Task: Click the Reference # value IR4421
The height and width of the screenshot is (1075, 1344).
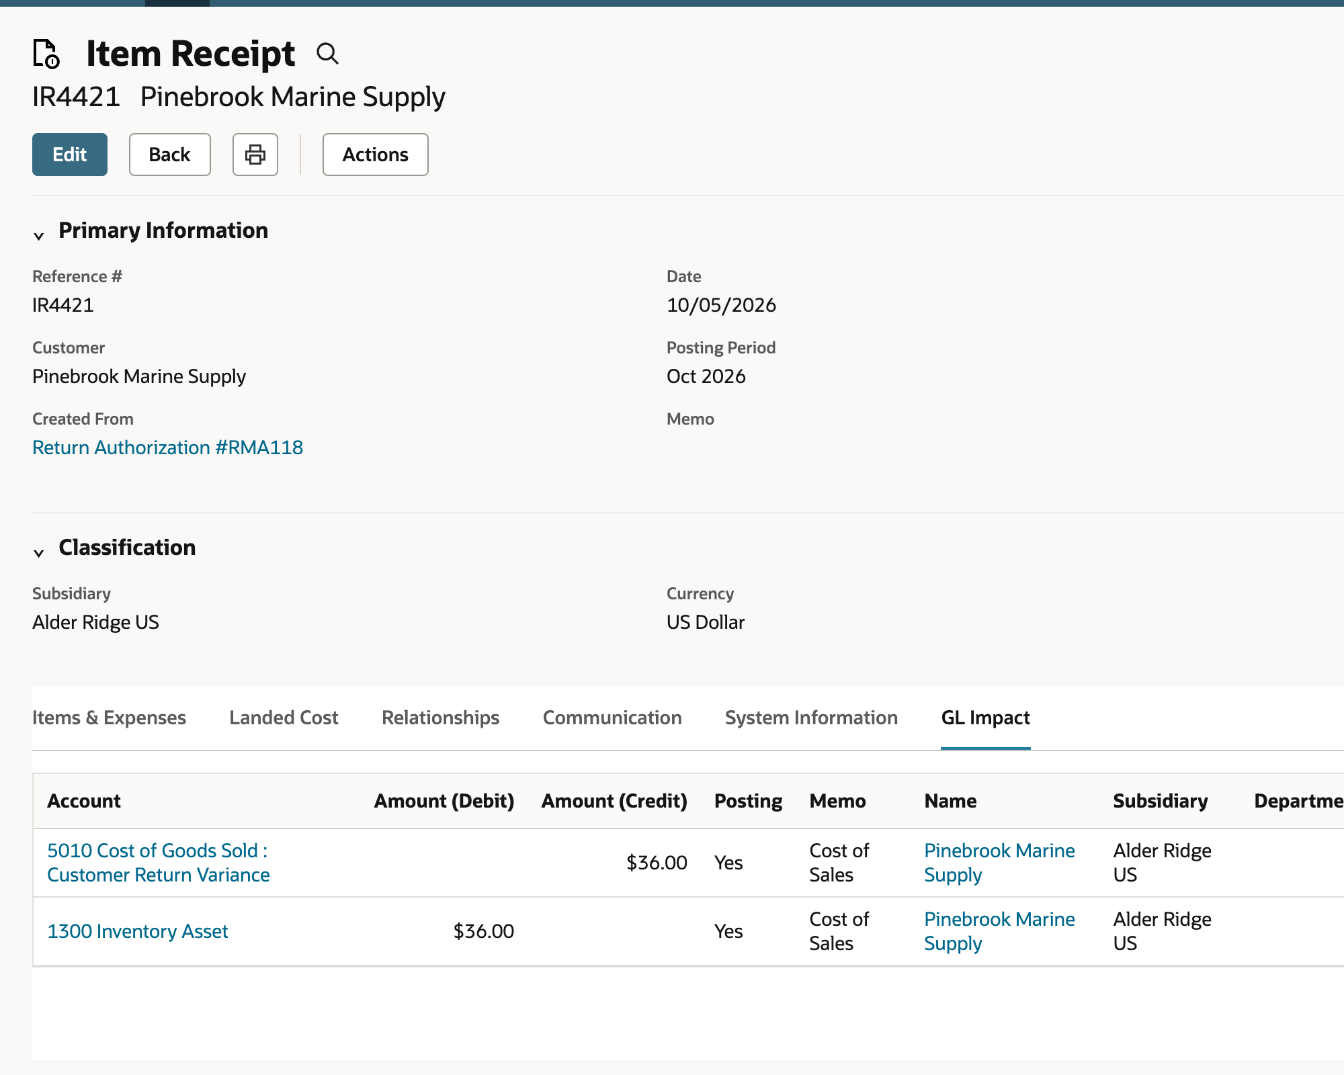Action: click(x=63, y=305)
